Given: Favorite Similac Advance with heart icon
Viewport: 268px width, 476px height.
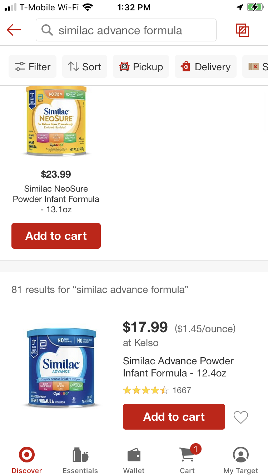Looking at the screenshot, I should [240, 417].
